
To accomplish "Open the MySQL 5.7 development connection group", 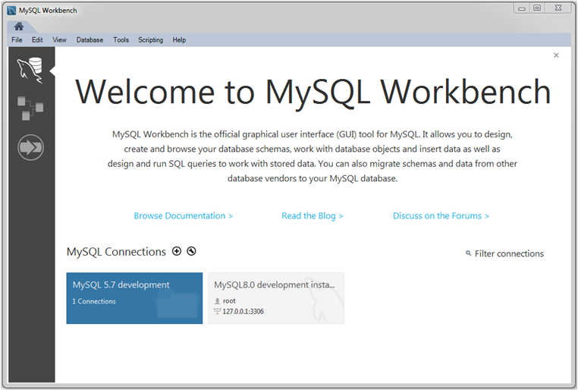I will (134, 298).
